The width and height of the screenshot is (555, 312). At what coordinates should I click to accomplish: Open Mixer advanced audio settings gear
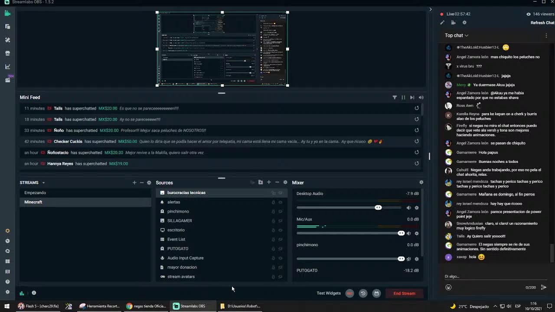click(x=421, y=182)
